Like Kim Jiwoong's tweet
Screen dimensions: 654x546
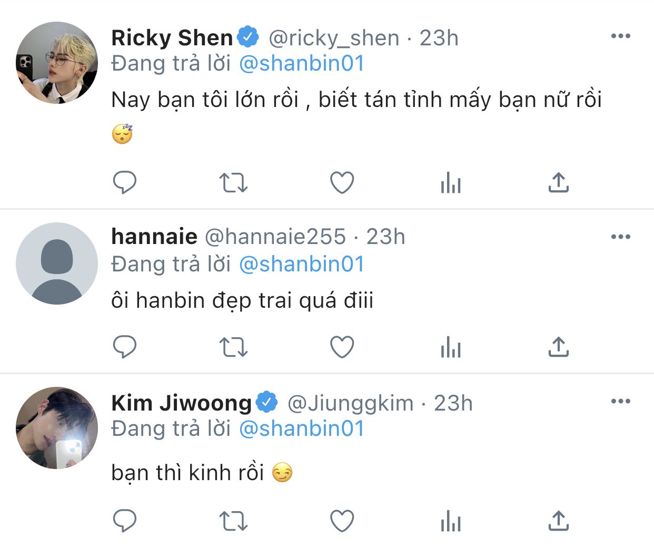point(342,521)
